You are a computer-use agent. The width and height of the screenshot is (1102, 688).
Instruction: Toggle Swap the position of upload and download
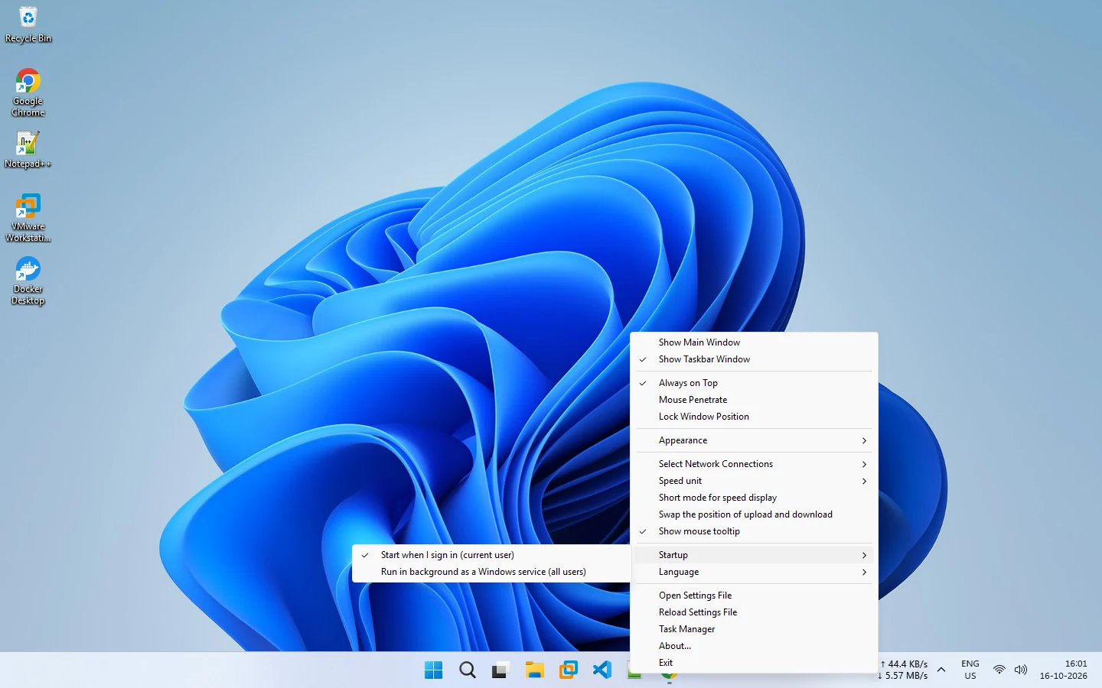pos(754,514)
